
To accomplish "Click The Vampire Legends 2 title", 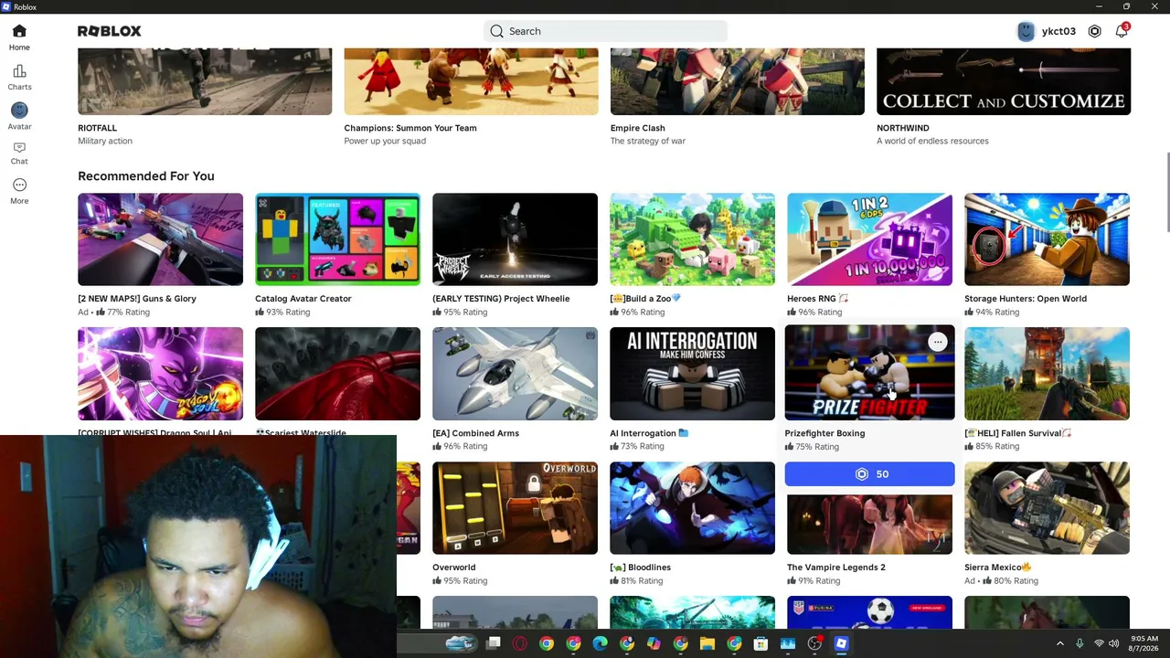I will tap(836, 568).
